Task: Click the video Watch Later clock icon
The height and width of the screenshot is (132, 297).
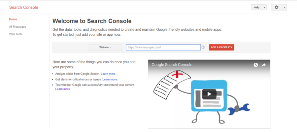Action: [x=256, y=65]
